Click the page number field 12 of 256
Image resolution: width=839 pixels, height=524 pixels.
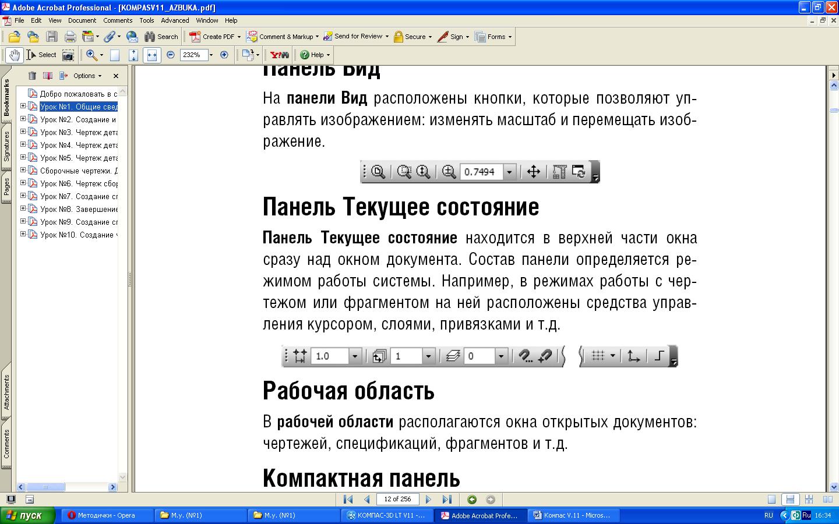pos(397,500)
